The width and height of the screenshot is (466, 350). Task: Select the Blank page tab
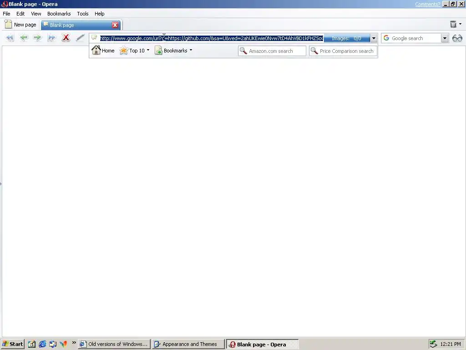point(81,25)
